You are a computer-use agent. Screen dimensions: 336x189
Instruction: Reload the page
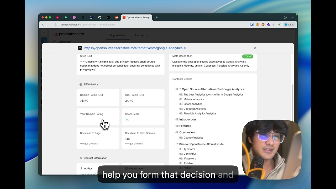coord(56,25)
